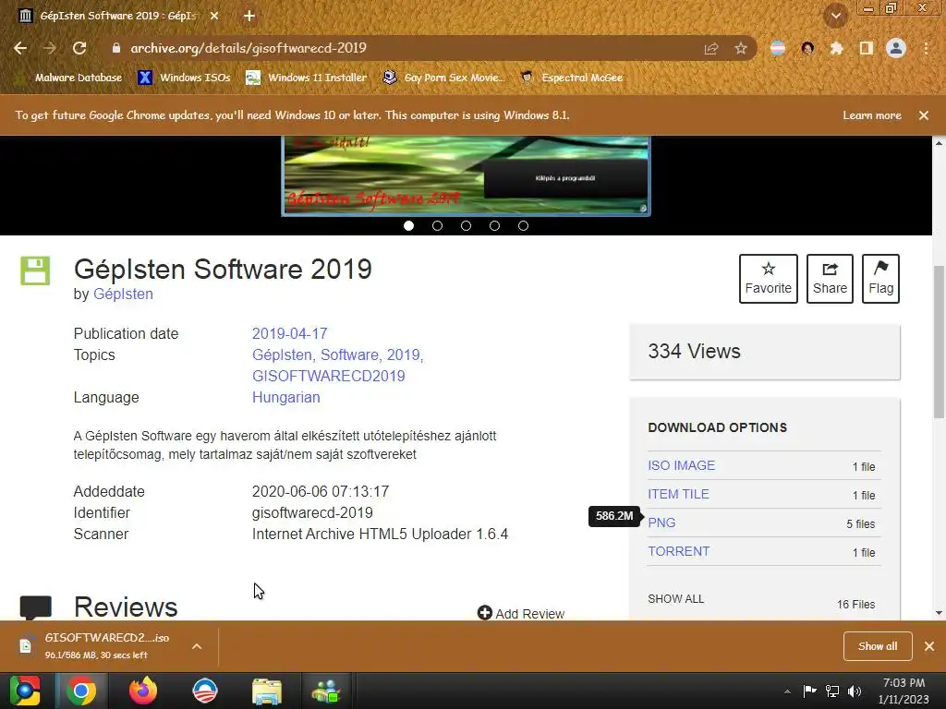Click the striped flag extension icon
This screenshot has width=946, height=709.
778,48
